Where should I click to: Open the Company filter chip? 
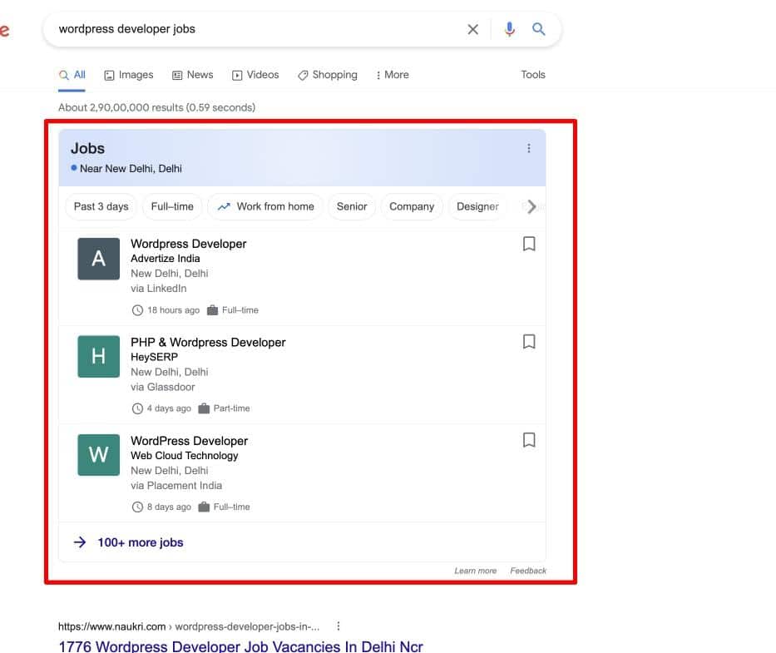[x=412, y=206]
